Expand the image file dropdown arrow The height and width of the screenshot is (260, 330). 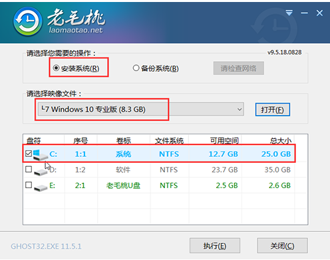tap(240, 109)
